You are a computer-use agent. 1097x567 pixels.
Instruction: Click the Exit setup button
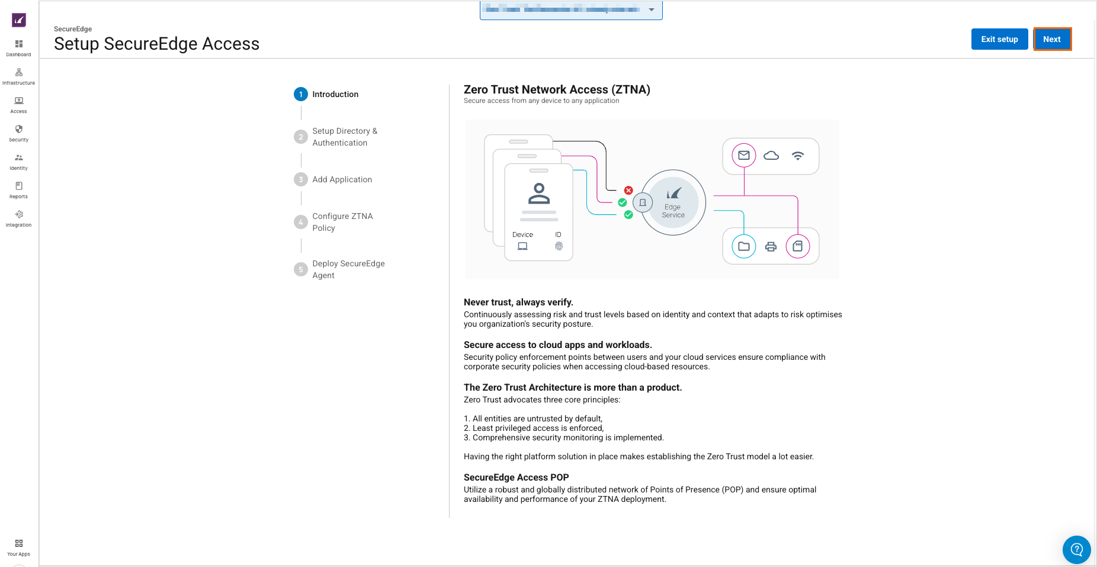[999, 39]
